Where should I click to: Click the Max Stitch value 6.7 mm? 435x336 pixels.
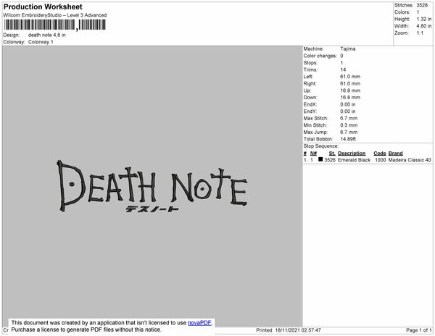tap(349, 118)
